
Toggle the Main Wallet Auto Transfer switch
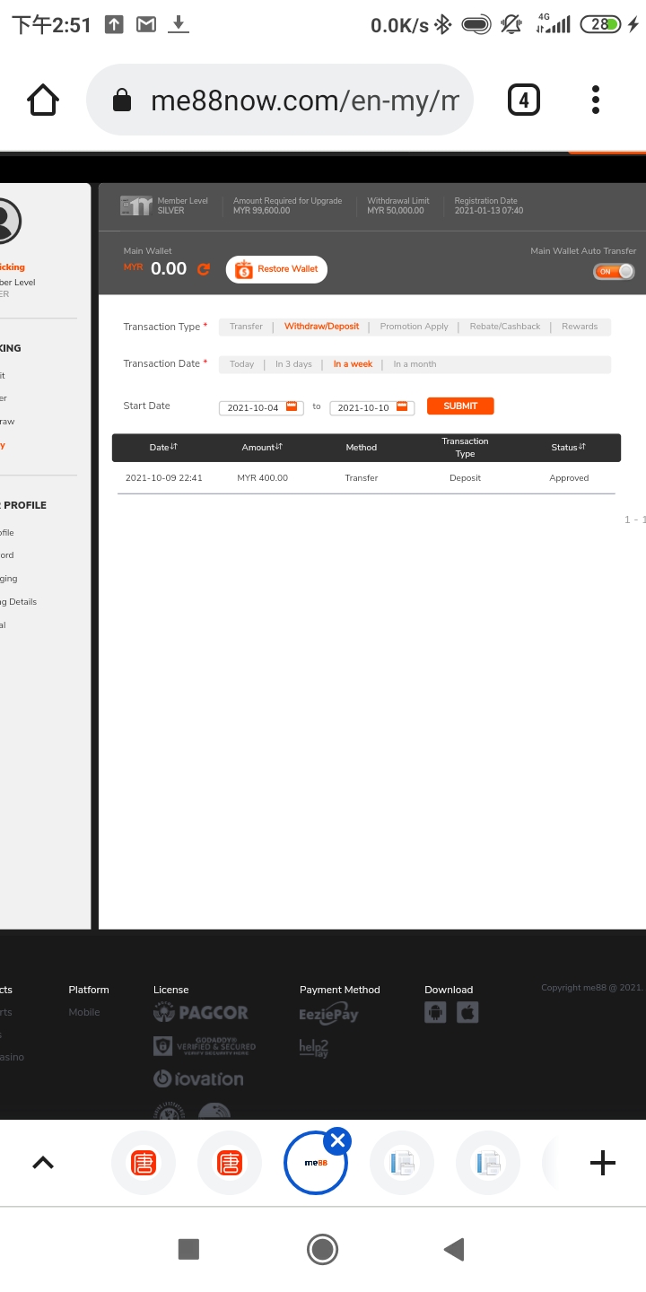pos(614,271)
